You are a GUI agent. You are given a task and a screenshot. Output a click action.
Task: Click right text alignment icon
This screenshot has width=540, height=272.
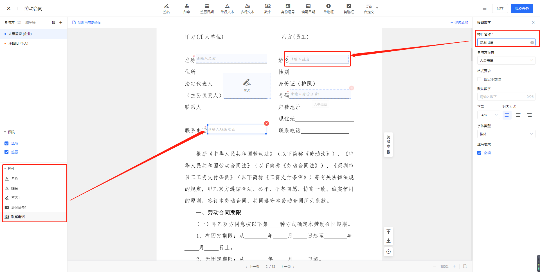pos(529,115)
